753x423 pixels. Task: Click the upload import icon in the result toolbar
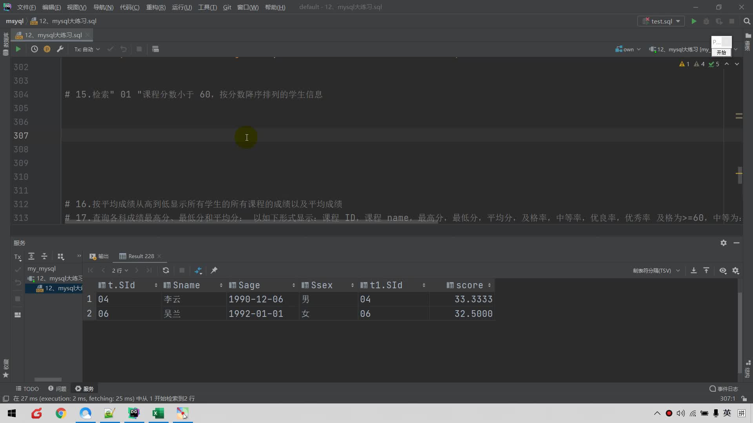point(706,270)
